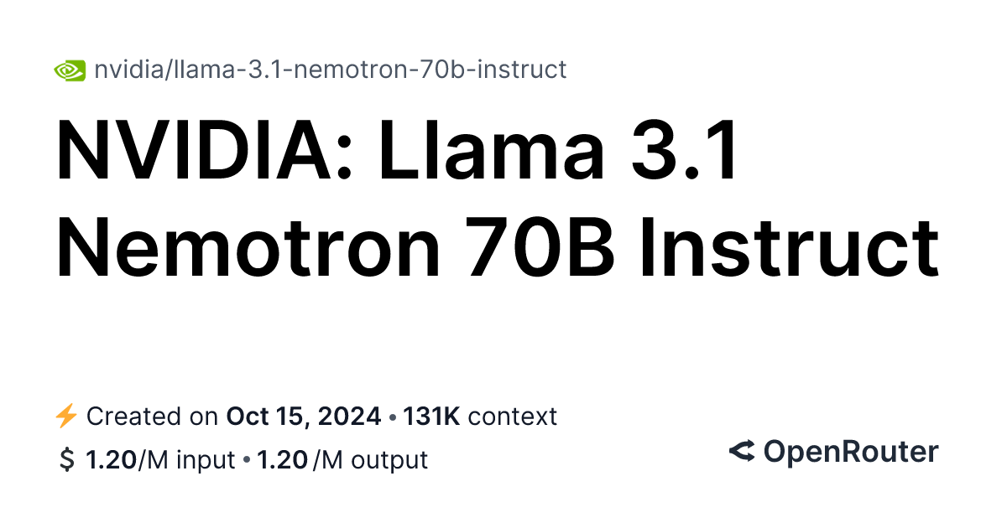Screen dimensions: 1007x528
Task: Click the OpenRouter wordmark text
Action: [x=850, y=452]
